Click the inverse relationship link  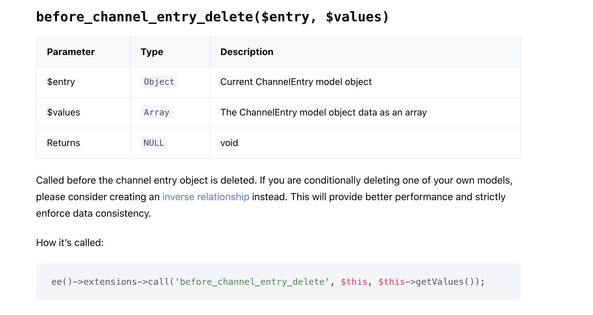coord(206,197)
